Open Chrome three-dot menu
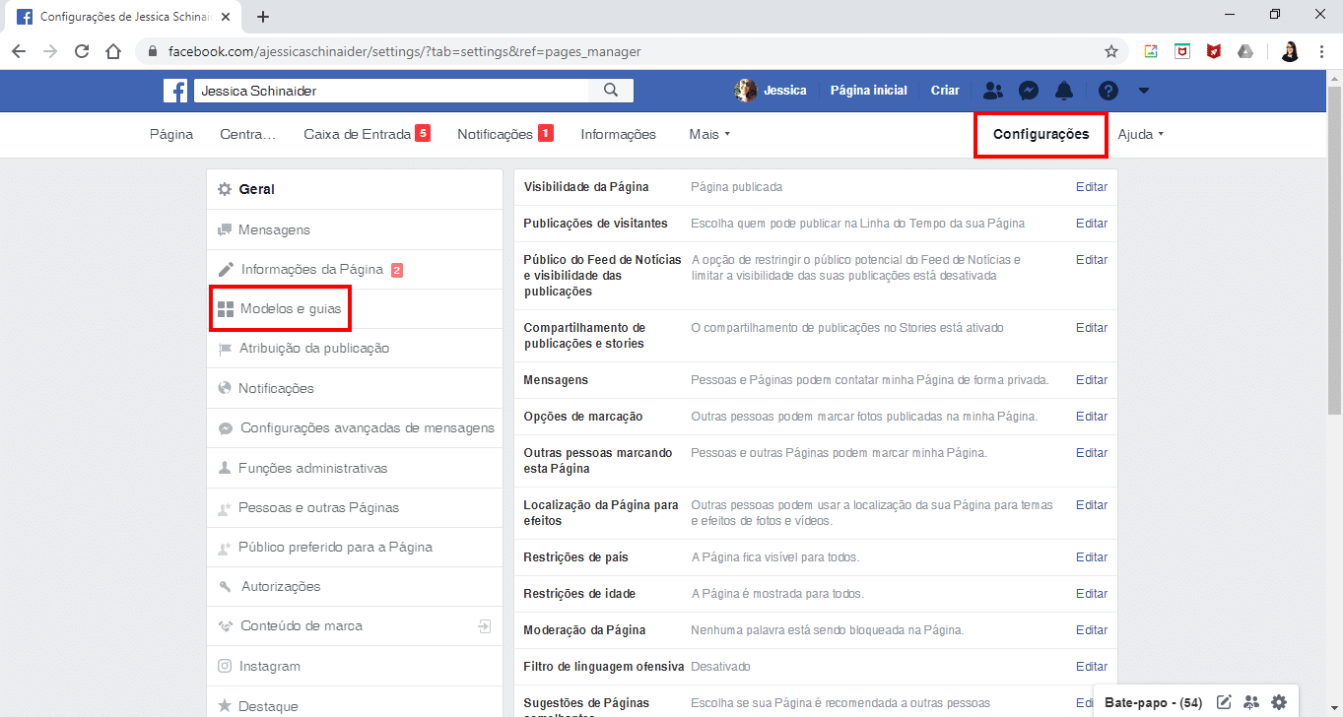The image size is (1343, 717). [1321, 51]
